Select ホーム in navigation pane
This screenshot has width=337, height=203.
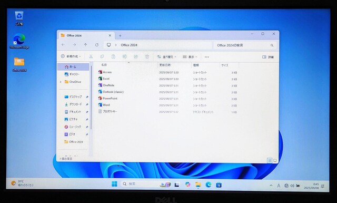pyautogui.click(x=73, y=67)
